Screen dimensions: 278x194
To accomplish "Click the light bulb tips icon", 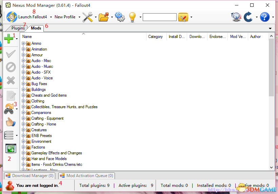I will pos(132,17).
